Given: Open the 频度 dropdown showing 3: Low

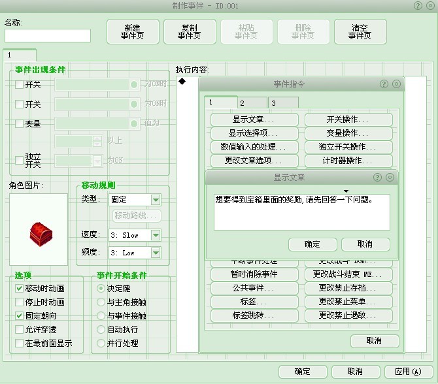Looking at the screenshot, I should pos(156,253).
